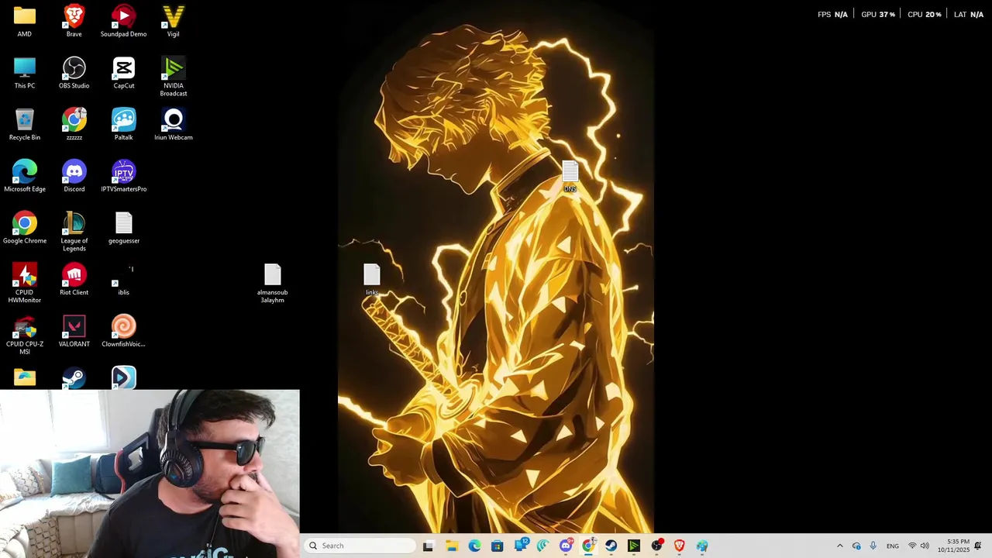Open This PC desktop icon
Screen dimensions: 992x558
click(x=25, y=74)
